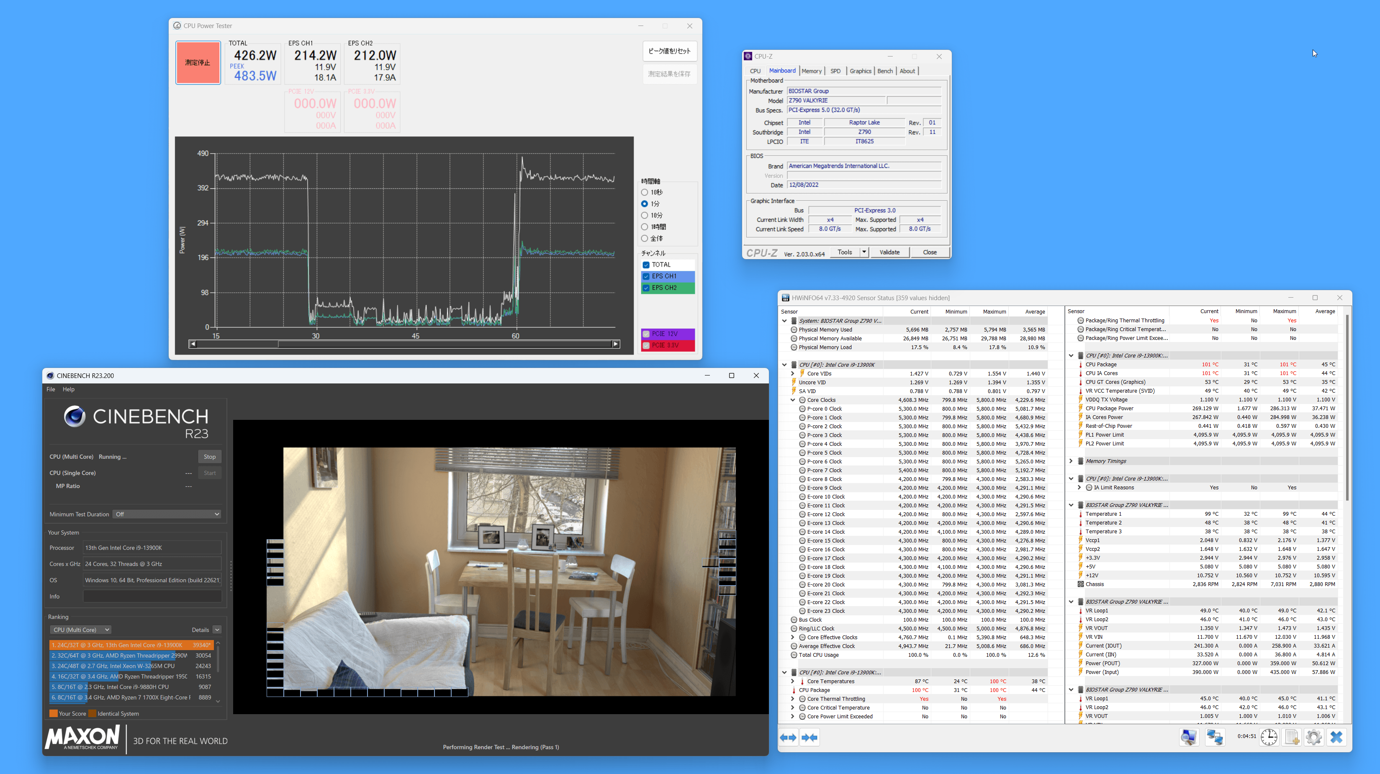Image resolution: width=1380 pixels, height=774 pixels.
Task: Click HWiNFO start logging file icon
Action: pyautogui.click(x=1292, y=737)
